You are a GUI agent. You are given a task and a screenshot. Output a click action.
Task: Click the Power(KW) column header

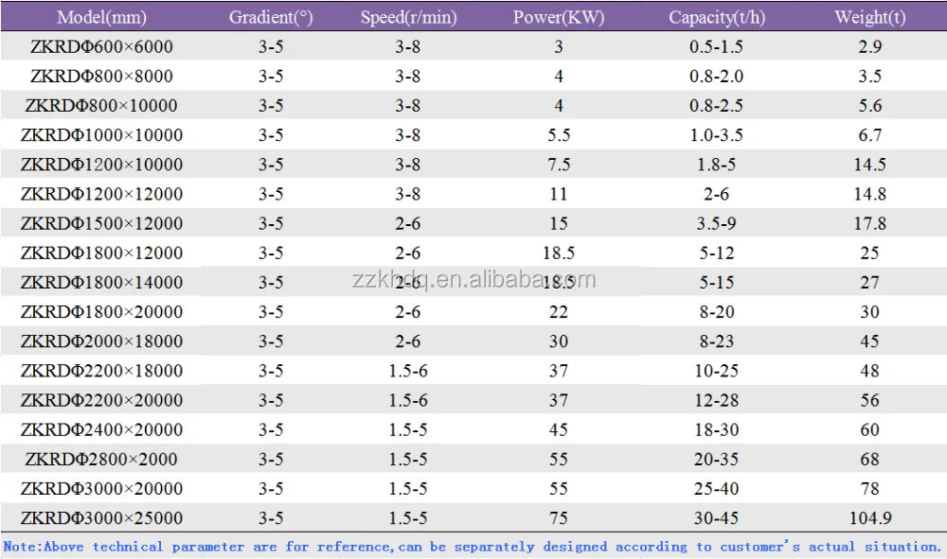[x=559, y=17]
